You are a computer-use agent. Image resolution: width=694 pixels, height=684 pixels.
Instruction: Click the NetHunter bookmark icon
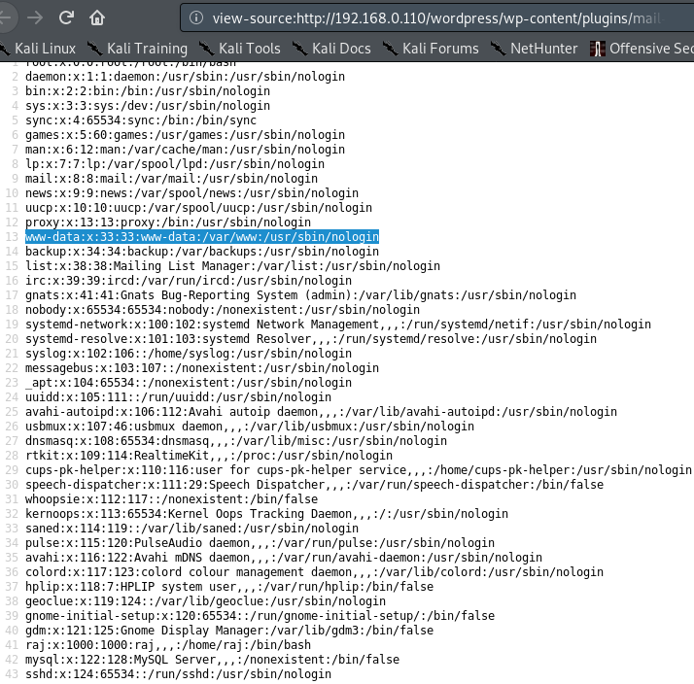point(498,49)
